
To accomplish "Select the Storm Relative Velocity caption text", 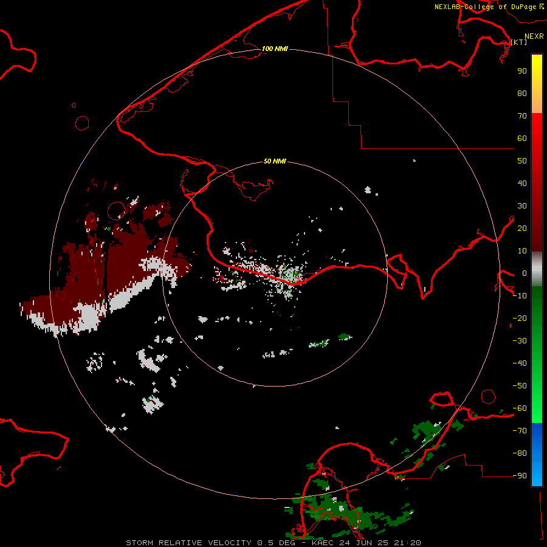I will tap(273, 543).
